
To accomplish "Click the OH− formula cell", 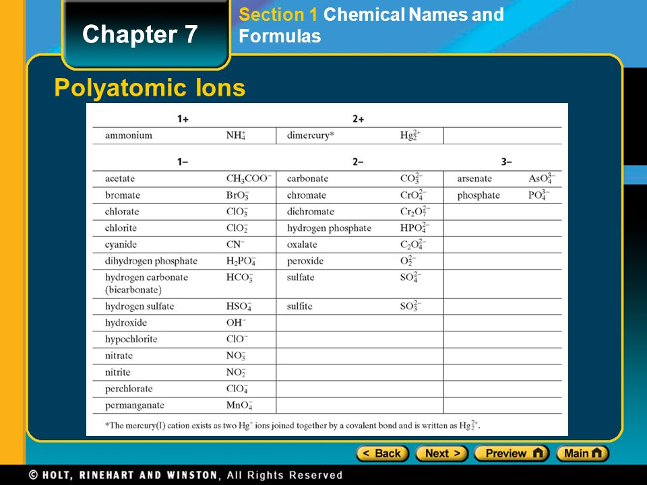I will coord(236,323).
